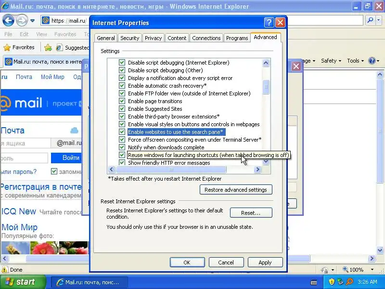Click the Reset... button
The height and width of the screenshot is (289, 385).
251,213
